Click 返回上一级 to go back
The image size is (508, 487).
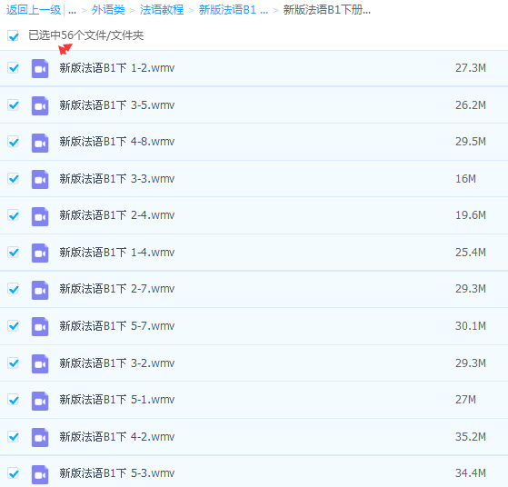coord(34,10)
